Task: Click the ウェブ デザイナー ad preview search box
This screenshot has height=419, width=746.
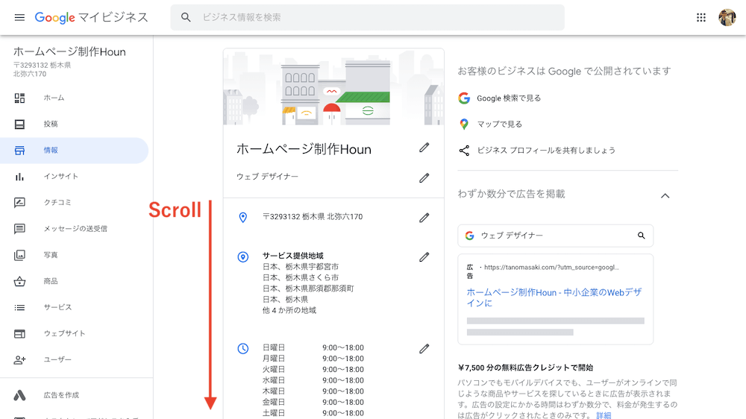Action: (x=555, y=236)
